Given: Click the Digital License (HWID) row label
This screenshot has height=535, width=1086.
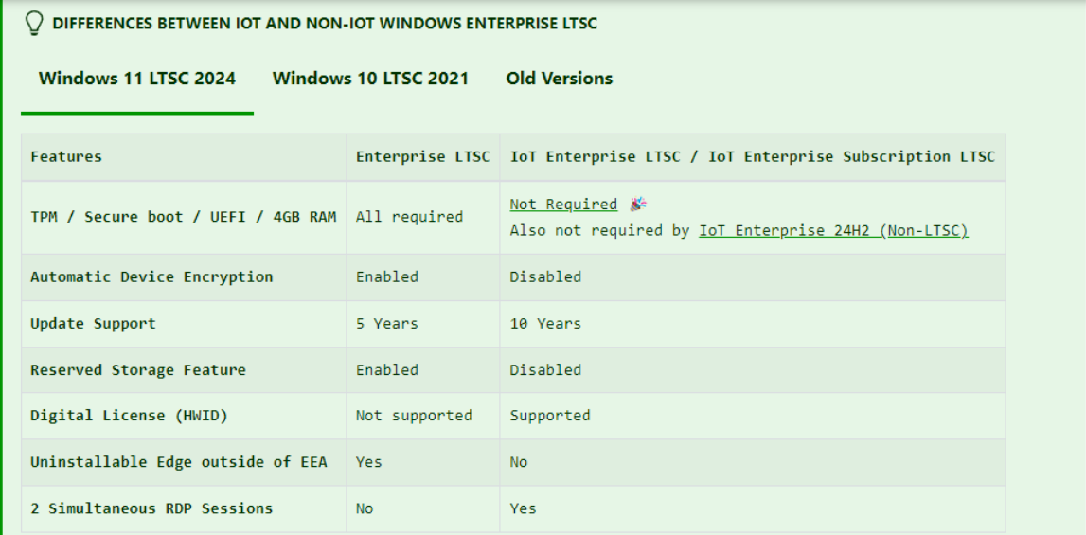Looking at the screenshot, I should coord(129,415).
